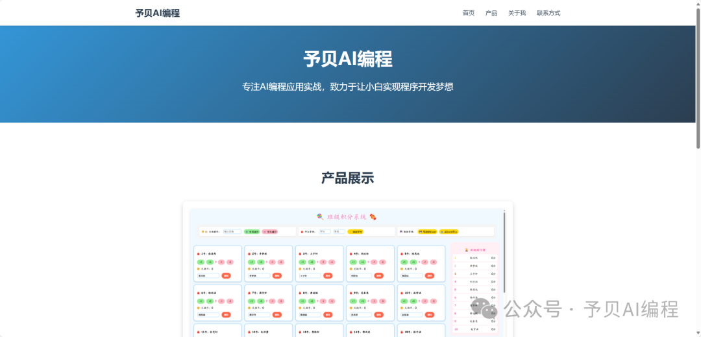
Task: Click the red delete button on card 9号
Action: 378,315
